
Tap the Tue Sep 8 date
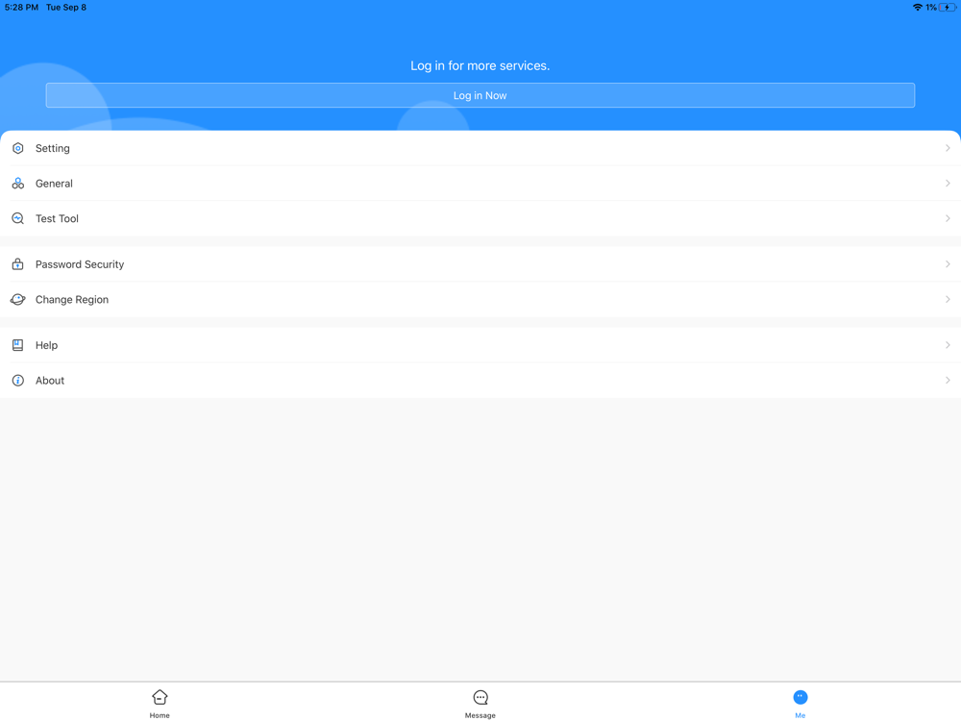coord(66,8)
